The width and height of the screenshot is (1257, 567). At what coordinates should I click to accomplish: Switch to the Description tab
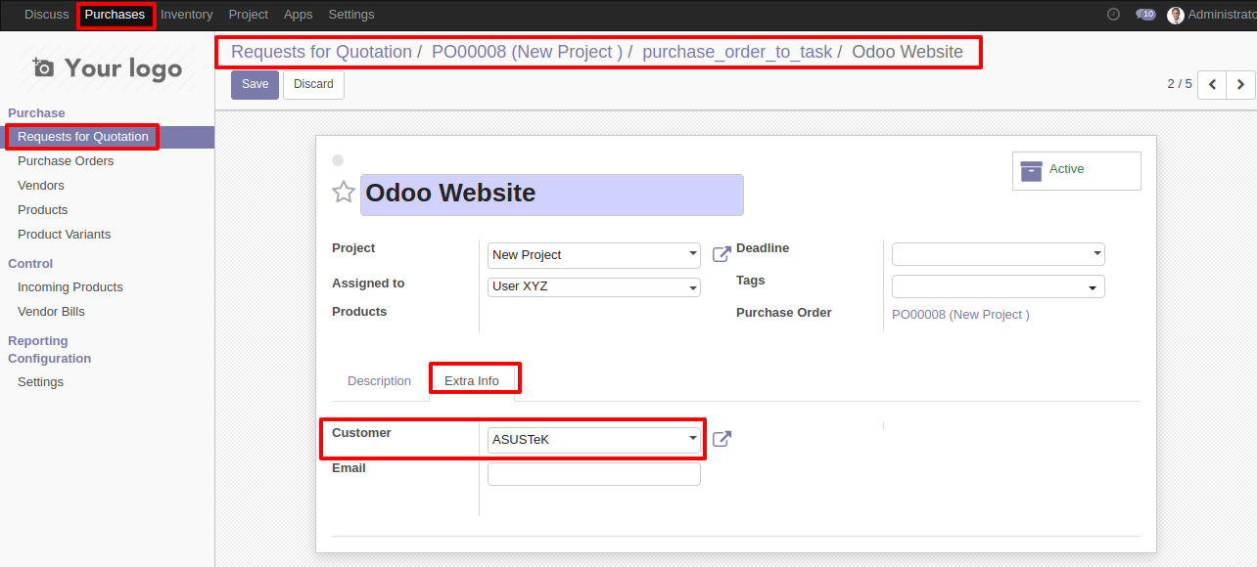379,381
